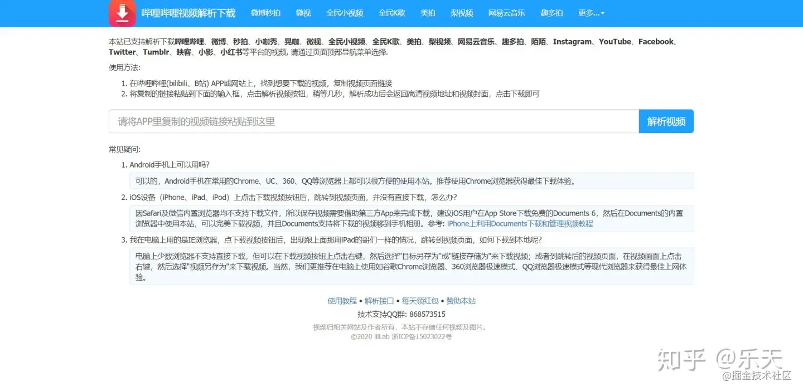Select the 微博秒拍 navigation item
The height and width of the screenshot is (392, 803).
coord(266,13)
